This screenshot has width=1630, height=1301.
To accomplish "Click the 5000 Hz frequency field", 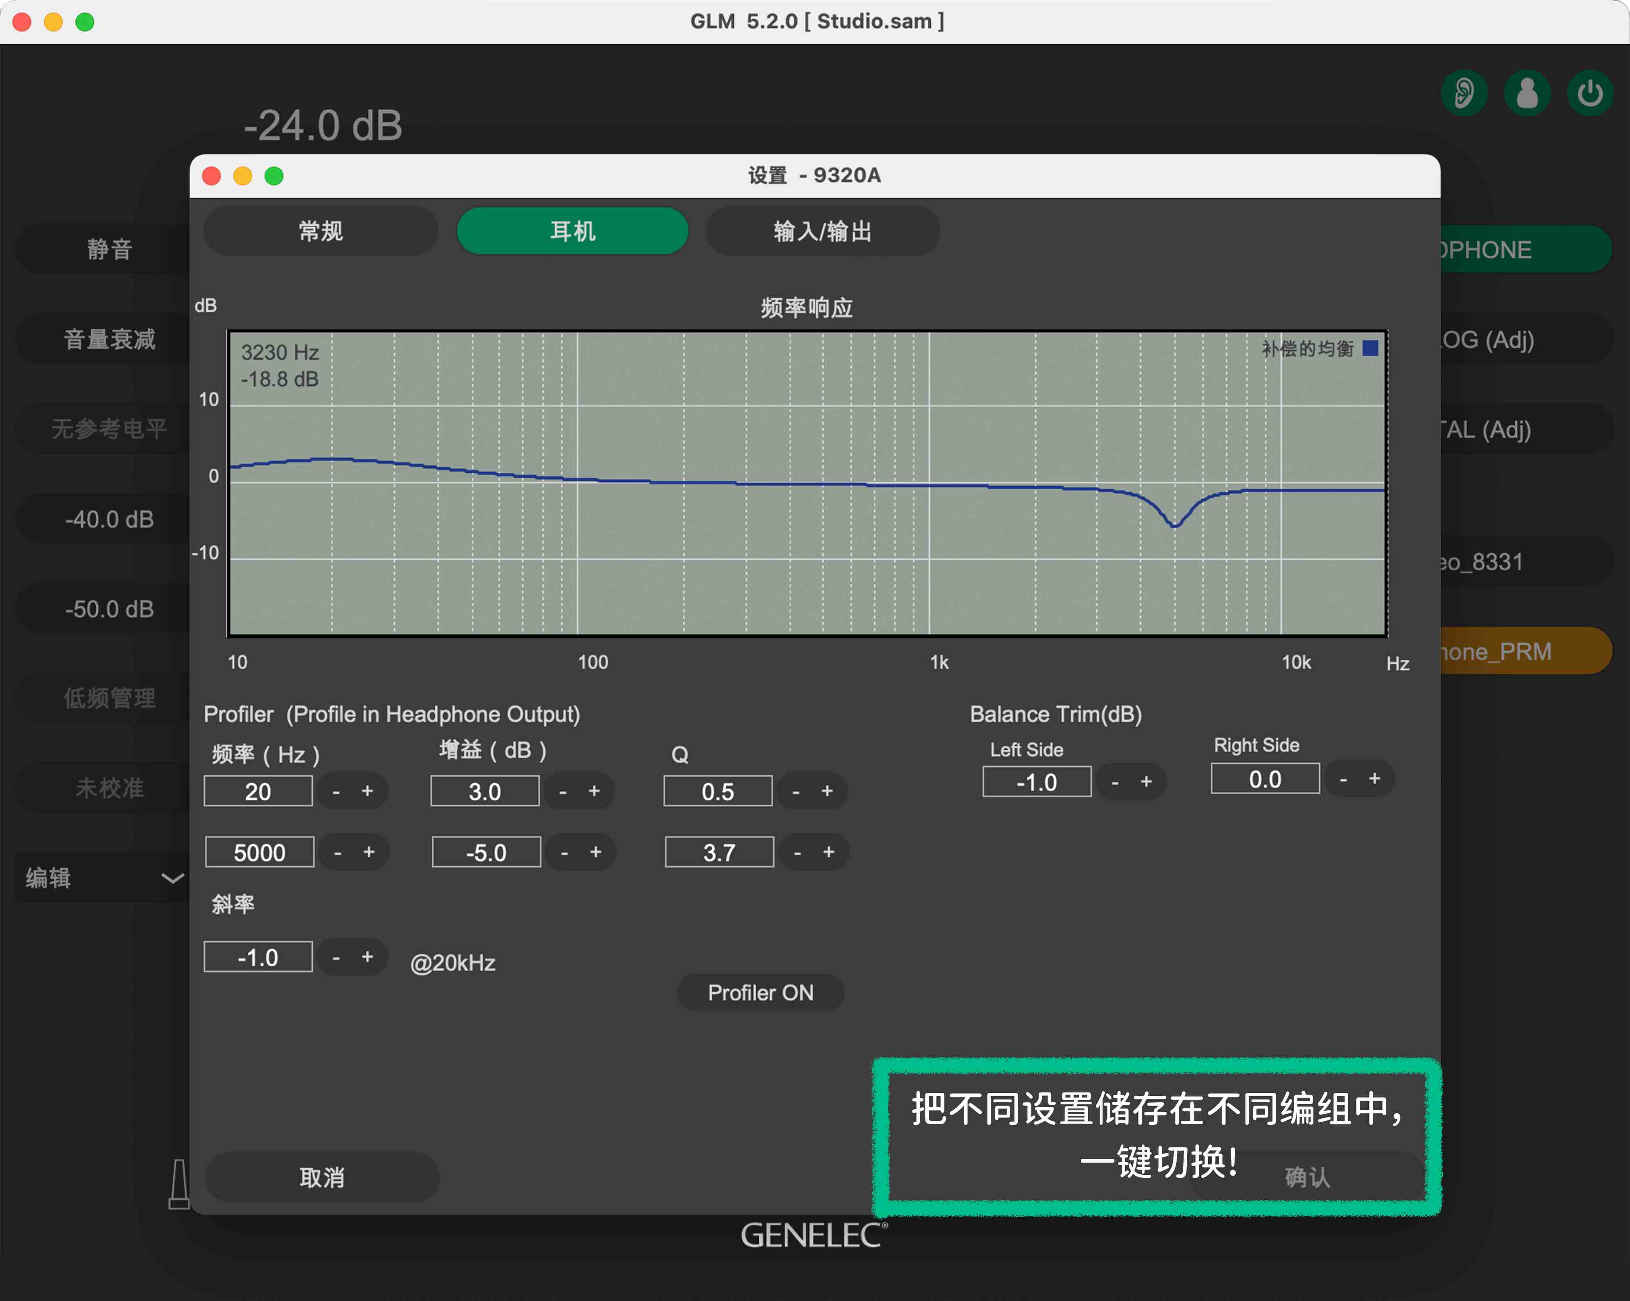I will tap(259, 852).
